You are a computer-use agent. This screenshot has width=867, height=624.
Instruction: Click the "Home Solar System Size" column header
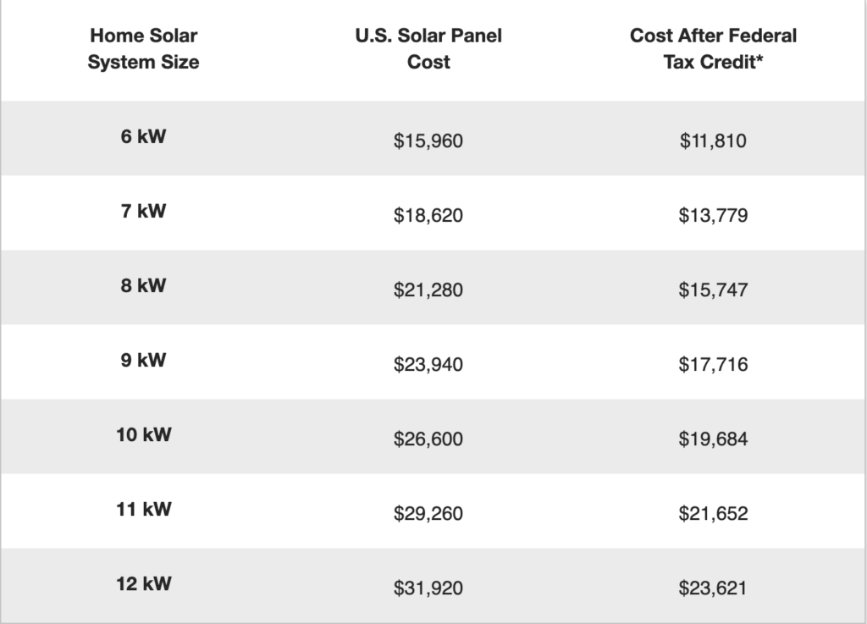(143, 49)
